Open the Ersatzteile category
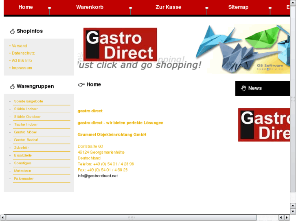Image resolution: width=296 pixels, height=221 pixels. (23, 155)
